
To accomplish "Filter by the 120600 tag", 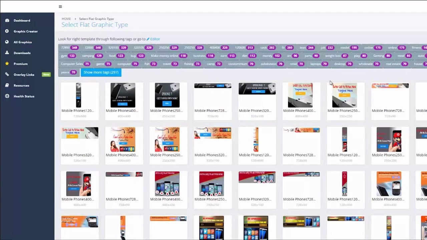I will click(x=244, y=48).
